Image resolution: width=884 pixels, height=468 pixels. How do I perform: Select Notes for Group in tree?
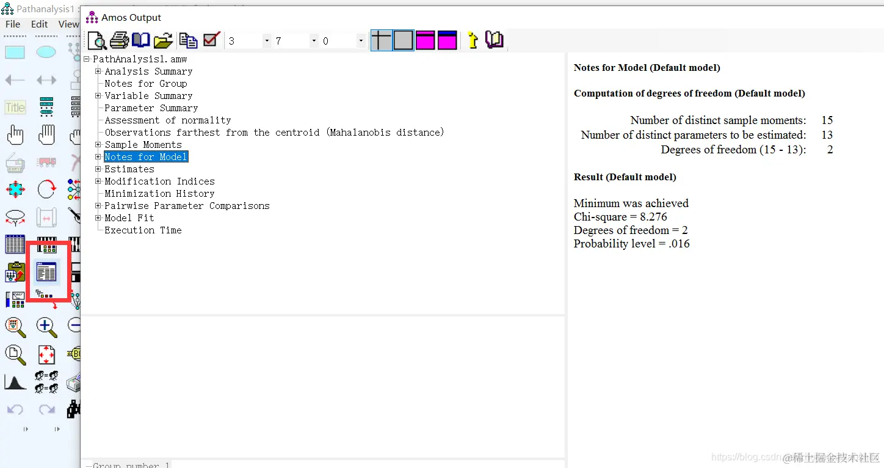click(x=146, y=84)
